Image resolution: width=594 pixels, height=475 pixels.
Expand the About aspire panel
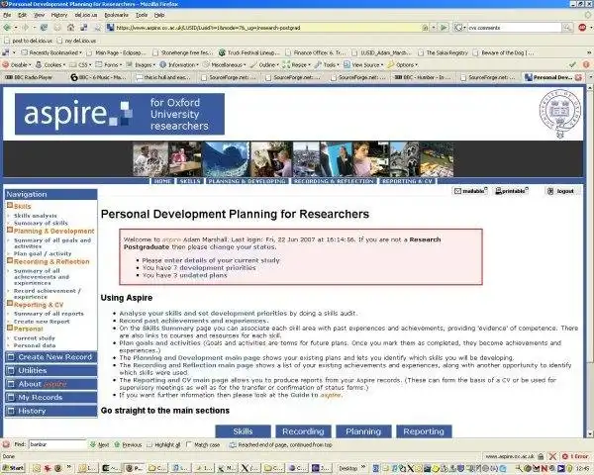click(50, 384)
